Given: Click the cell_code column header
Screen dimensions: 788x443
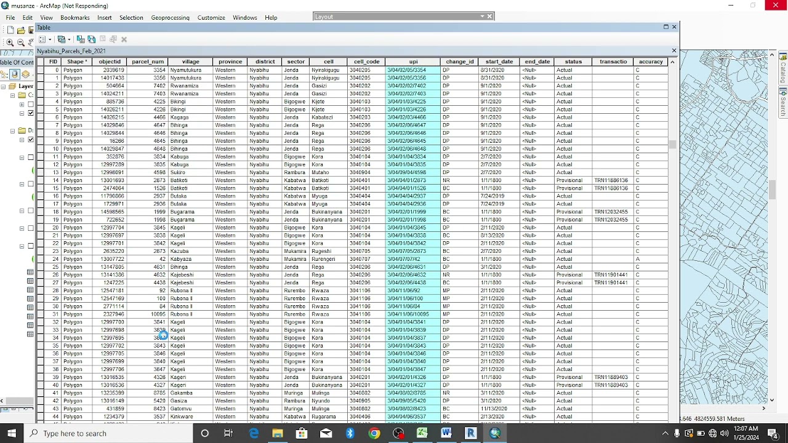Looking at the screenshot, I should [366, 62].
